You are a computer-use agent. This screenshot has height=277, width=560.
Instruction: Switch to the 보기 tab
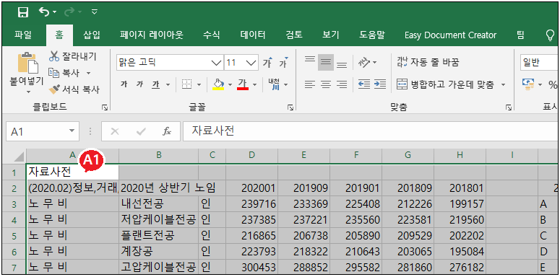(x=331, y=35)
